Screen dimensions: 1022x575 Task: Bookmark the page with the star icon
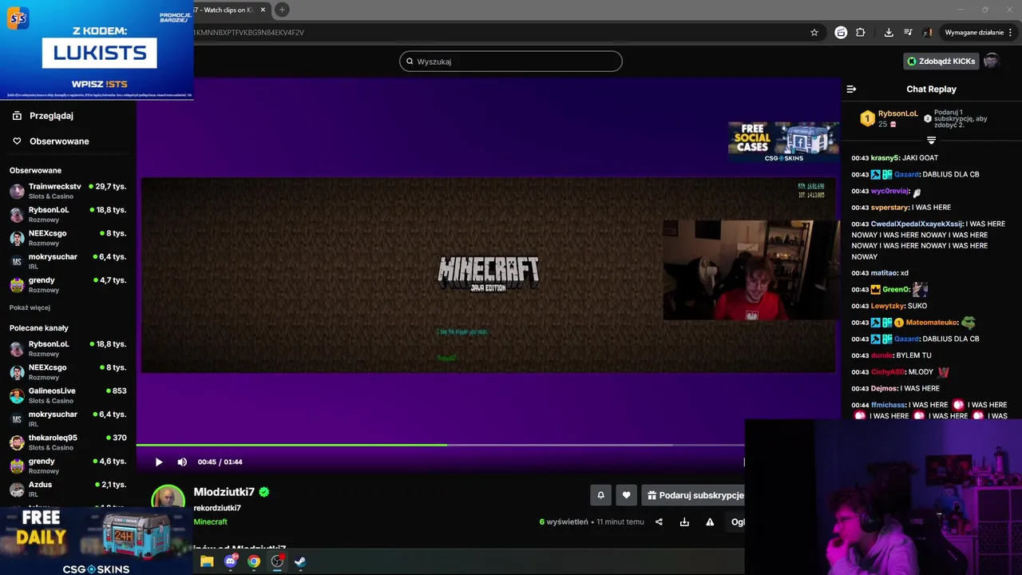(x=814, y=33)
